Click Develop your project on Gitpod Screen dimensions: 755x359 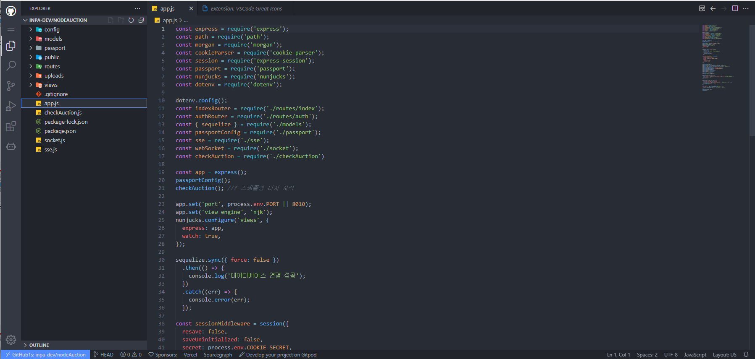point(278,355)
